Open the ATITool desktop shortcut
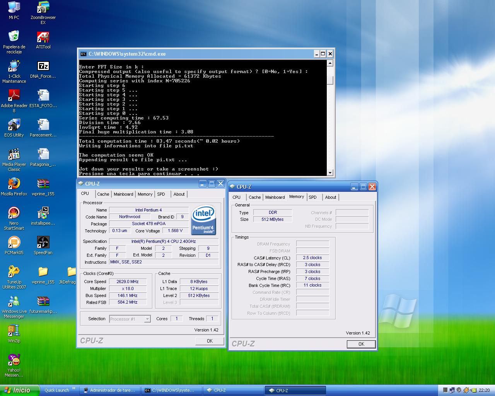The width and height of the screenshot is (495, 396). coord(43,40)
